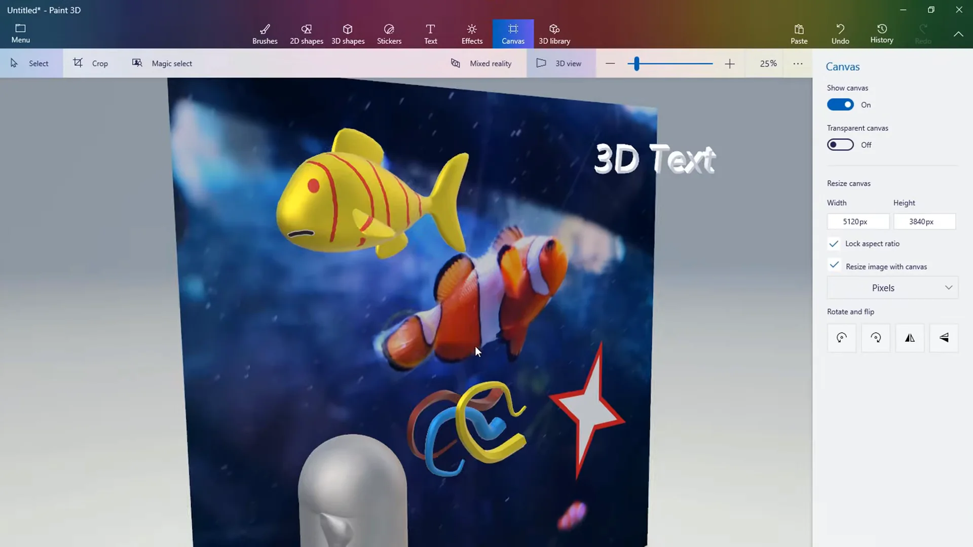Open the History panel

881,34
